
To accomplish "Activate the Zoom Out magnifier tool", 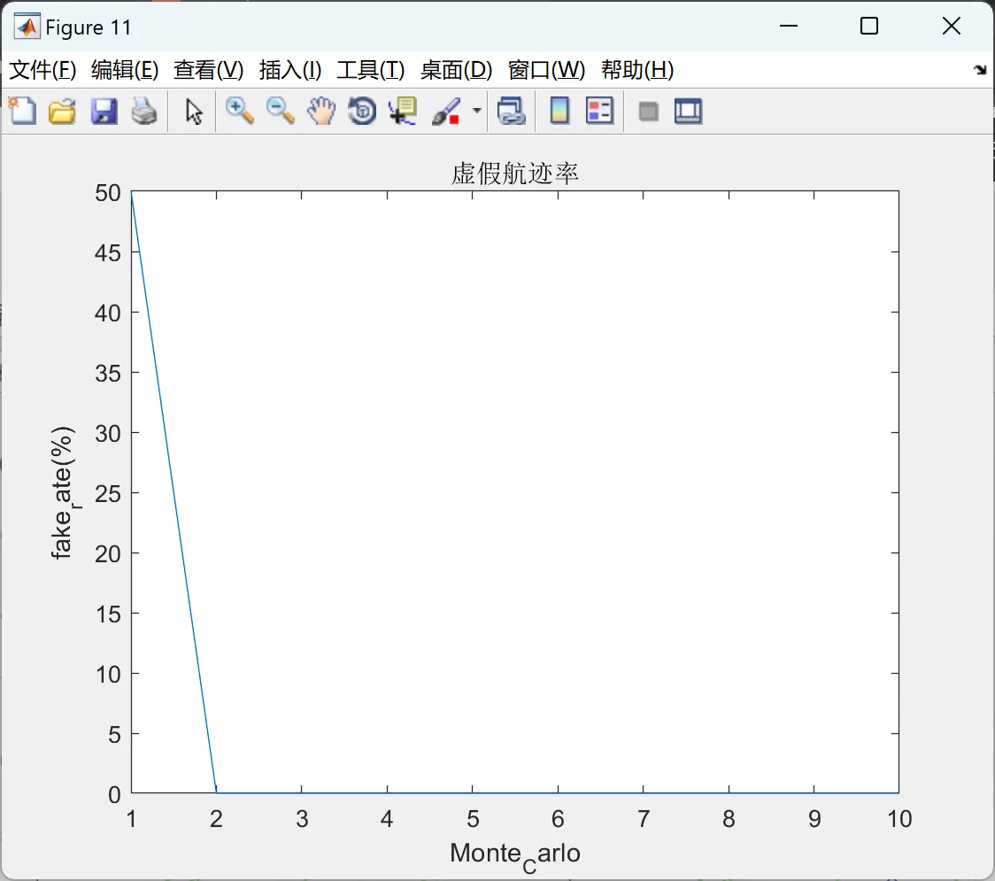I will 280,111.
